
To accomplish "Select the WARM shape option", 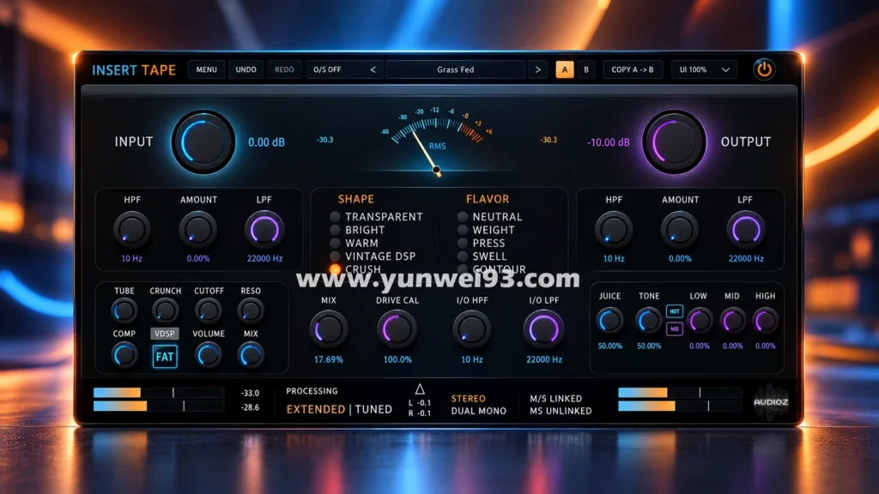I will [x=355, y=243].
